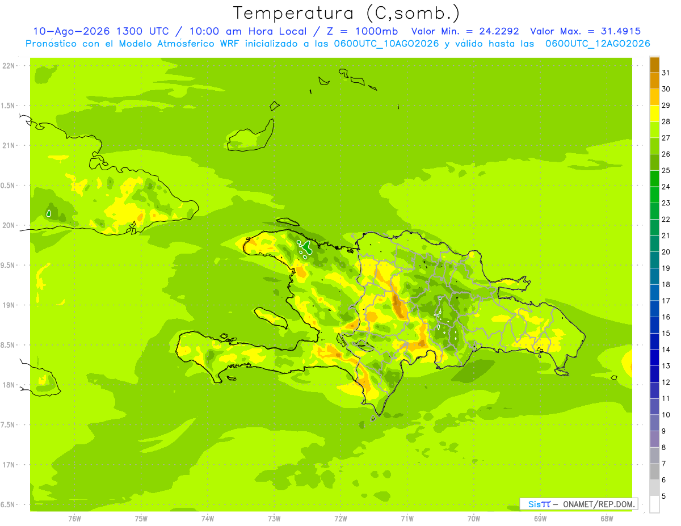Select the blue swatch between 16 and 17

coord(654,309)
